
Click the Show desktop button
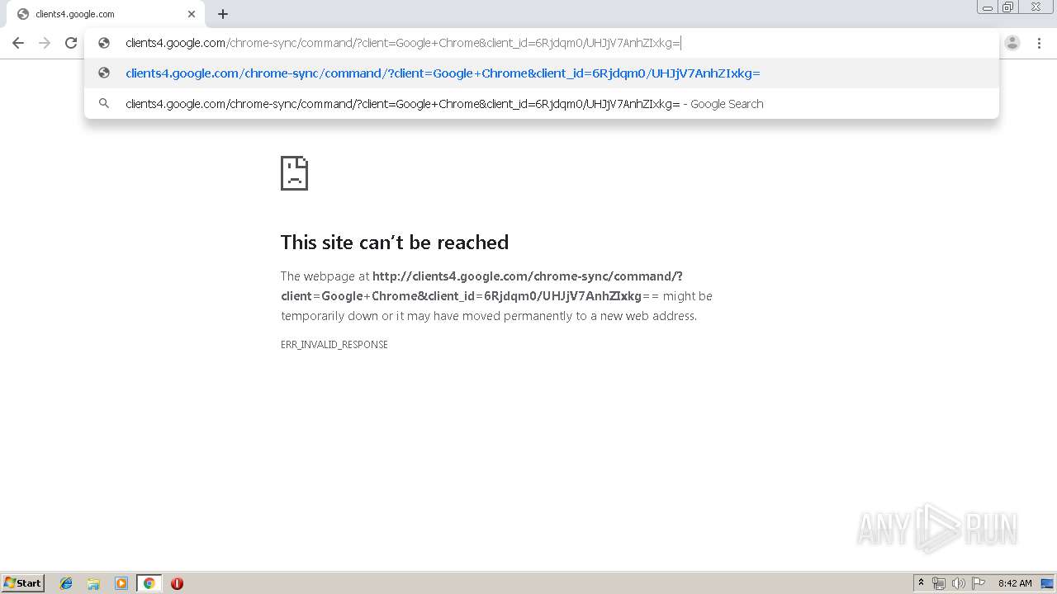(x=1047, y=583)
